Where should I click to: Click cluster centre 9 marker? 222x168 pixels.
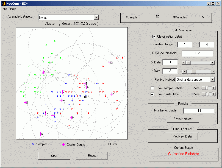click(85, 83)
